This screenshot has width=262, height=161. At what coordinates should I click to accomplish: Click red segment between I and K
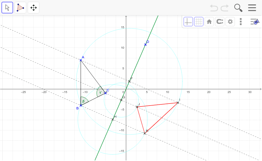click(x=161, y=118)
